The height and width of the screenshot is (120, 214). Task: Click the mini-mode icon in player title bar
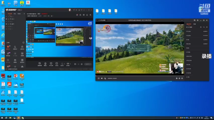tap(194, 20)
